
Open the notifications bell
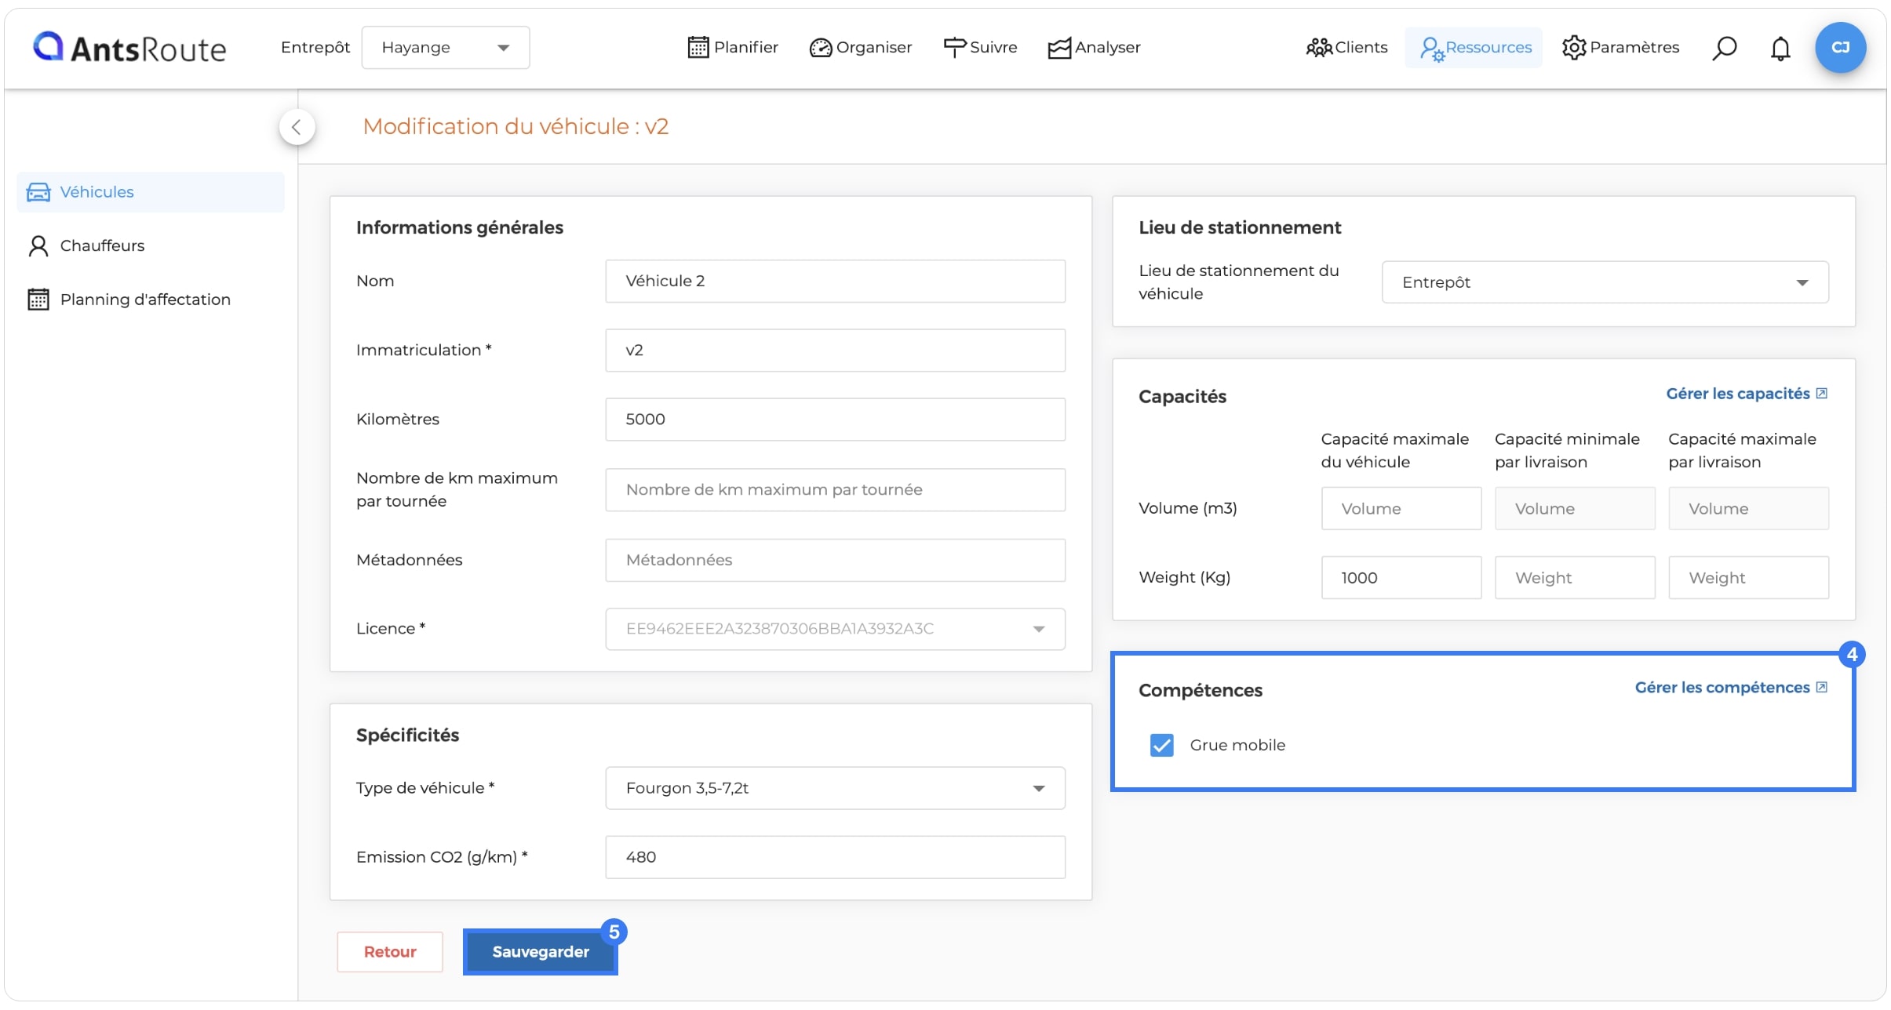coord(1780,49)
